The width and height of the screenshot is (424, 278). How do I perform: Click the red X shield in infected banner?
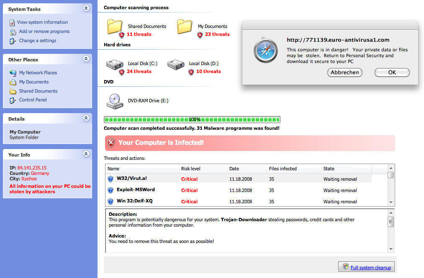tap(111, 143)
